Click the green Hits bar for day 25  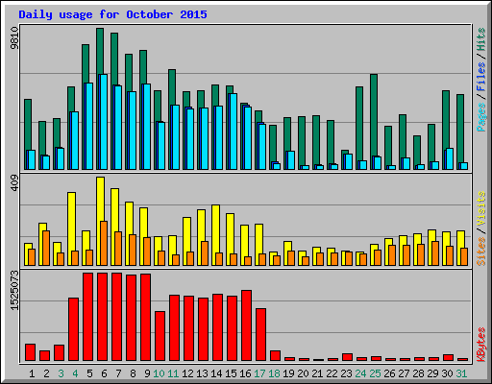pos(374,115)
